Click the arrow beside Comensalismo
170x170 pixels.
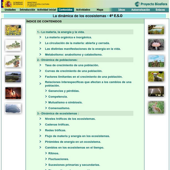pos(46,108)
